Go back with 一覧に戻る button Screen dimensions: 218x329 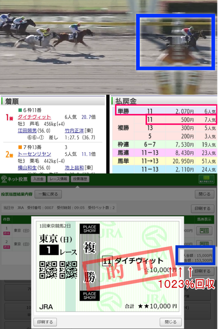click(48, 194)
